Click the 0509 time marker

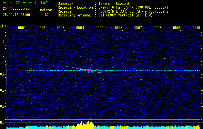click(x=177, y=27)
